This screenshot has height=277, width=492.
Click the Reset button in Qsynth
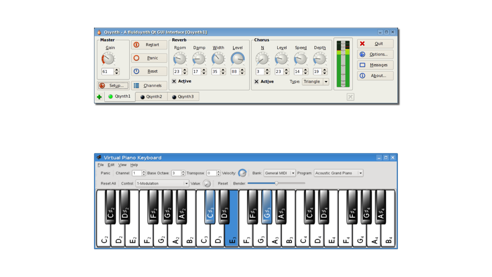[x=149, y=71]
